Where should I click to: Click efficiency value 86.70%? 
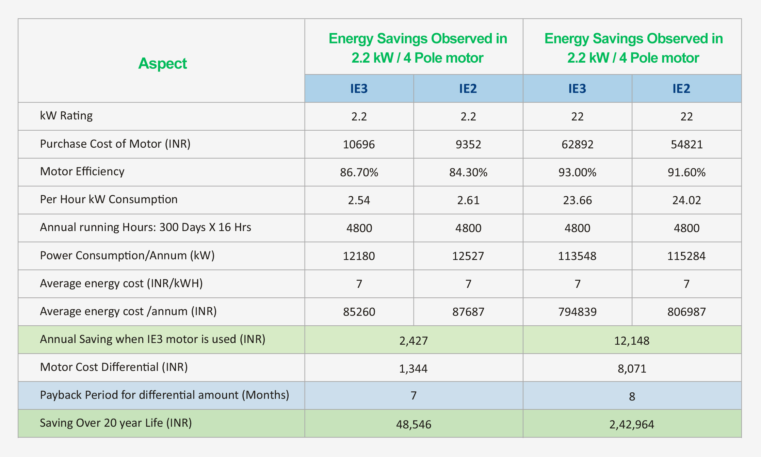point(359,173)
